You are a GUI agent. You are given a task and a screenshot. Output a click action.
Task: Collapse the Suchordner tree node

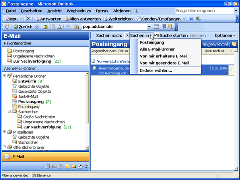10,111
